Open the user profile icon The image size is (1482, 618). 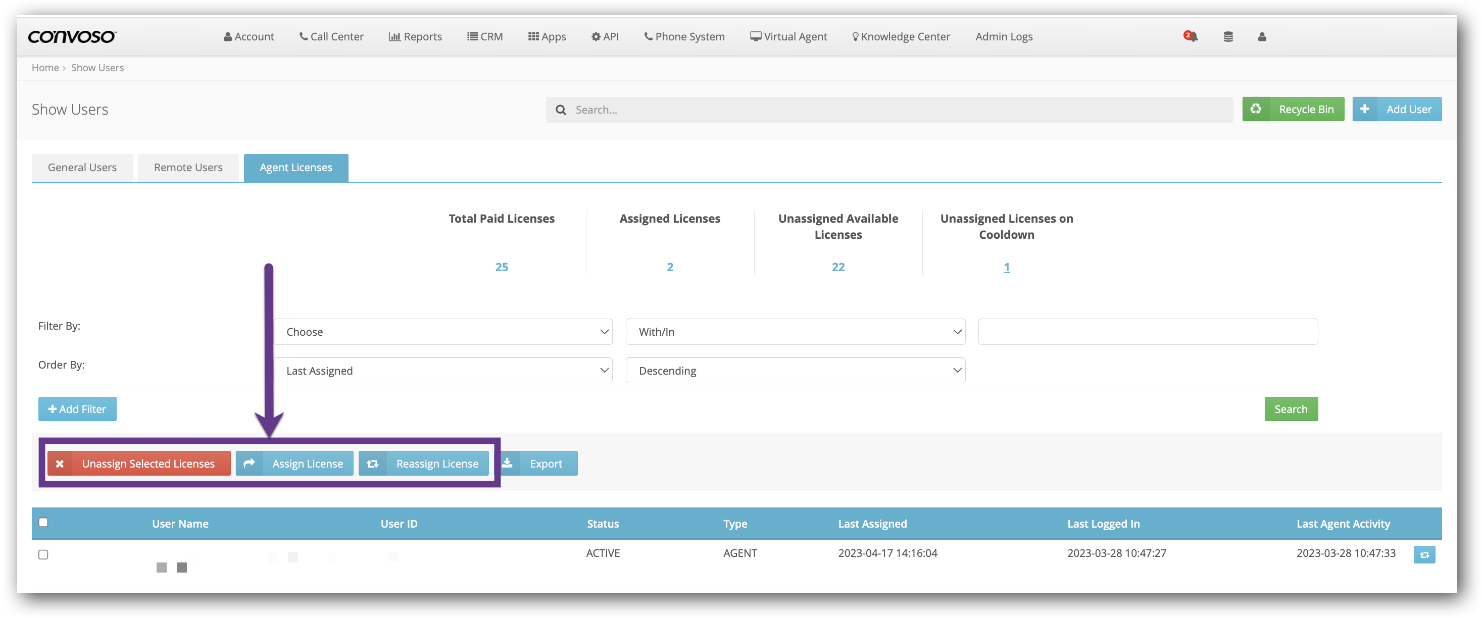point(1262,37)
